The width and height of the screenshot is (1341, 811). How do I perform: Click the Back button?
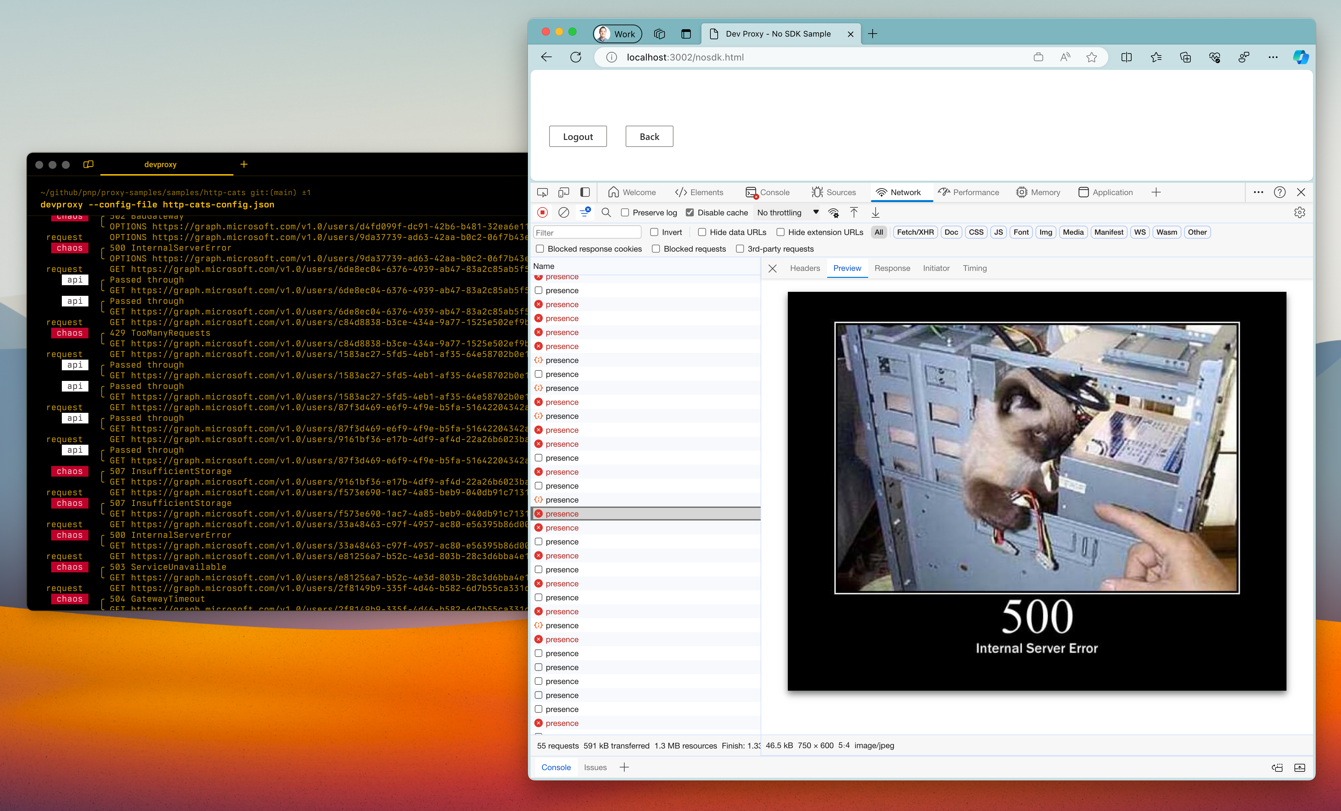point(649,136)
